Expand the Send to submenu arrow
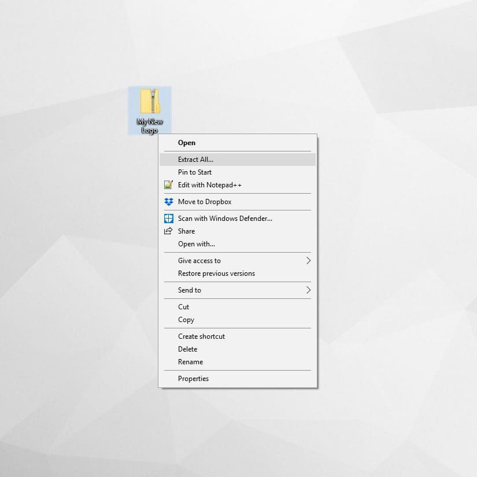 308,290
